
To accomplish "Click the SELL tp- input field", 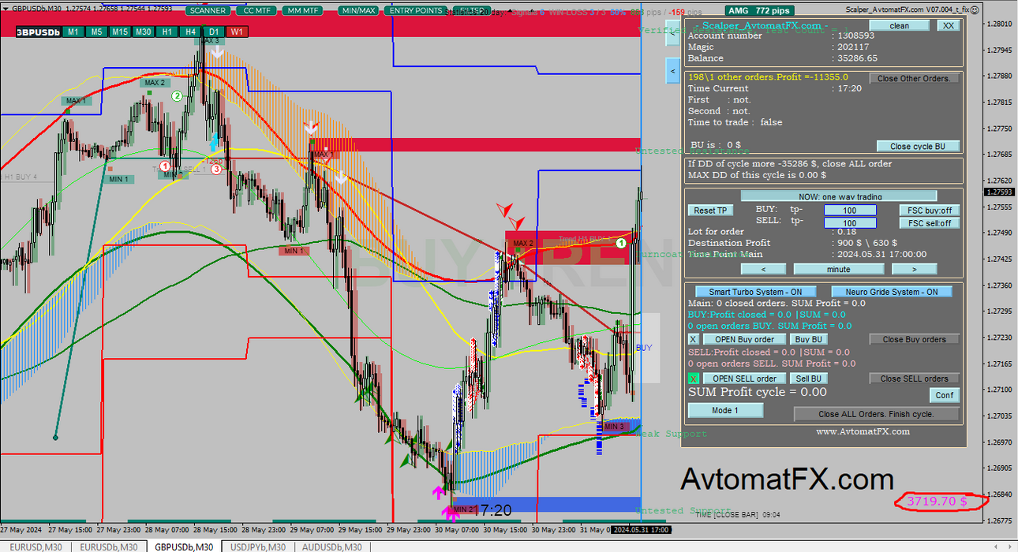I will pyautogui.click(x=850, y=223).
